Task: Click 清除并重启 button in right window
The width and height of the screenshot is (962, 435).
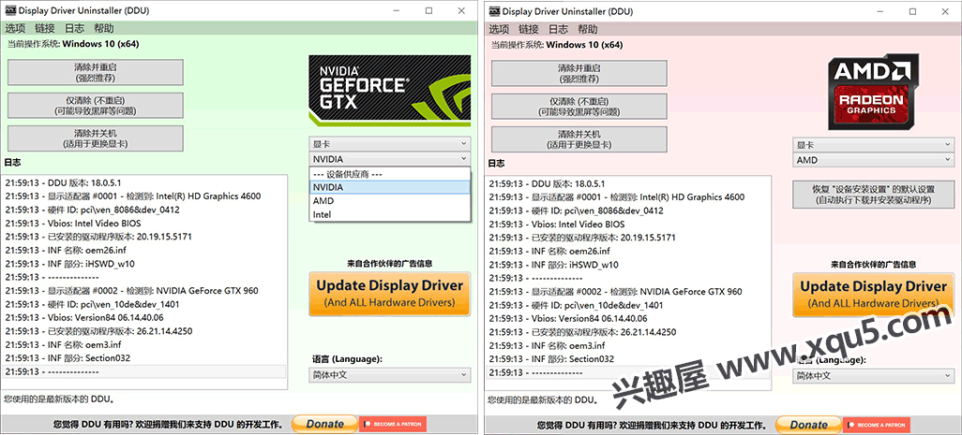Action: [579, 73]
